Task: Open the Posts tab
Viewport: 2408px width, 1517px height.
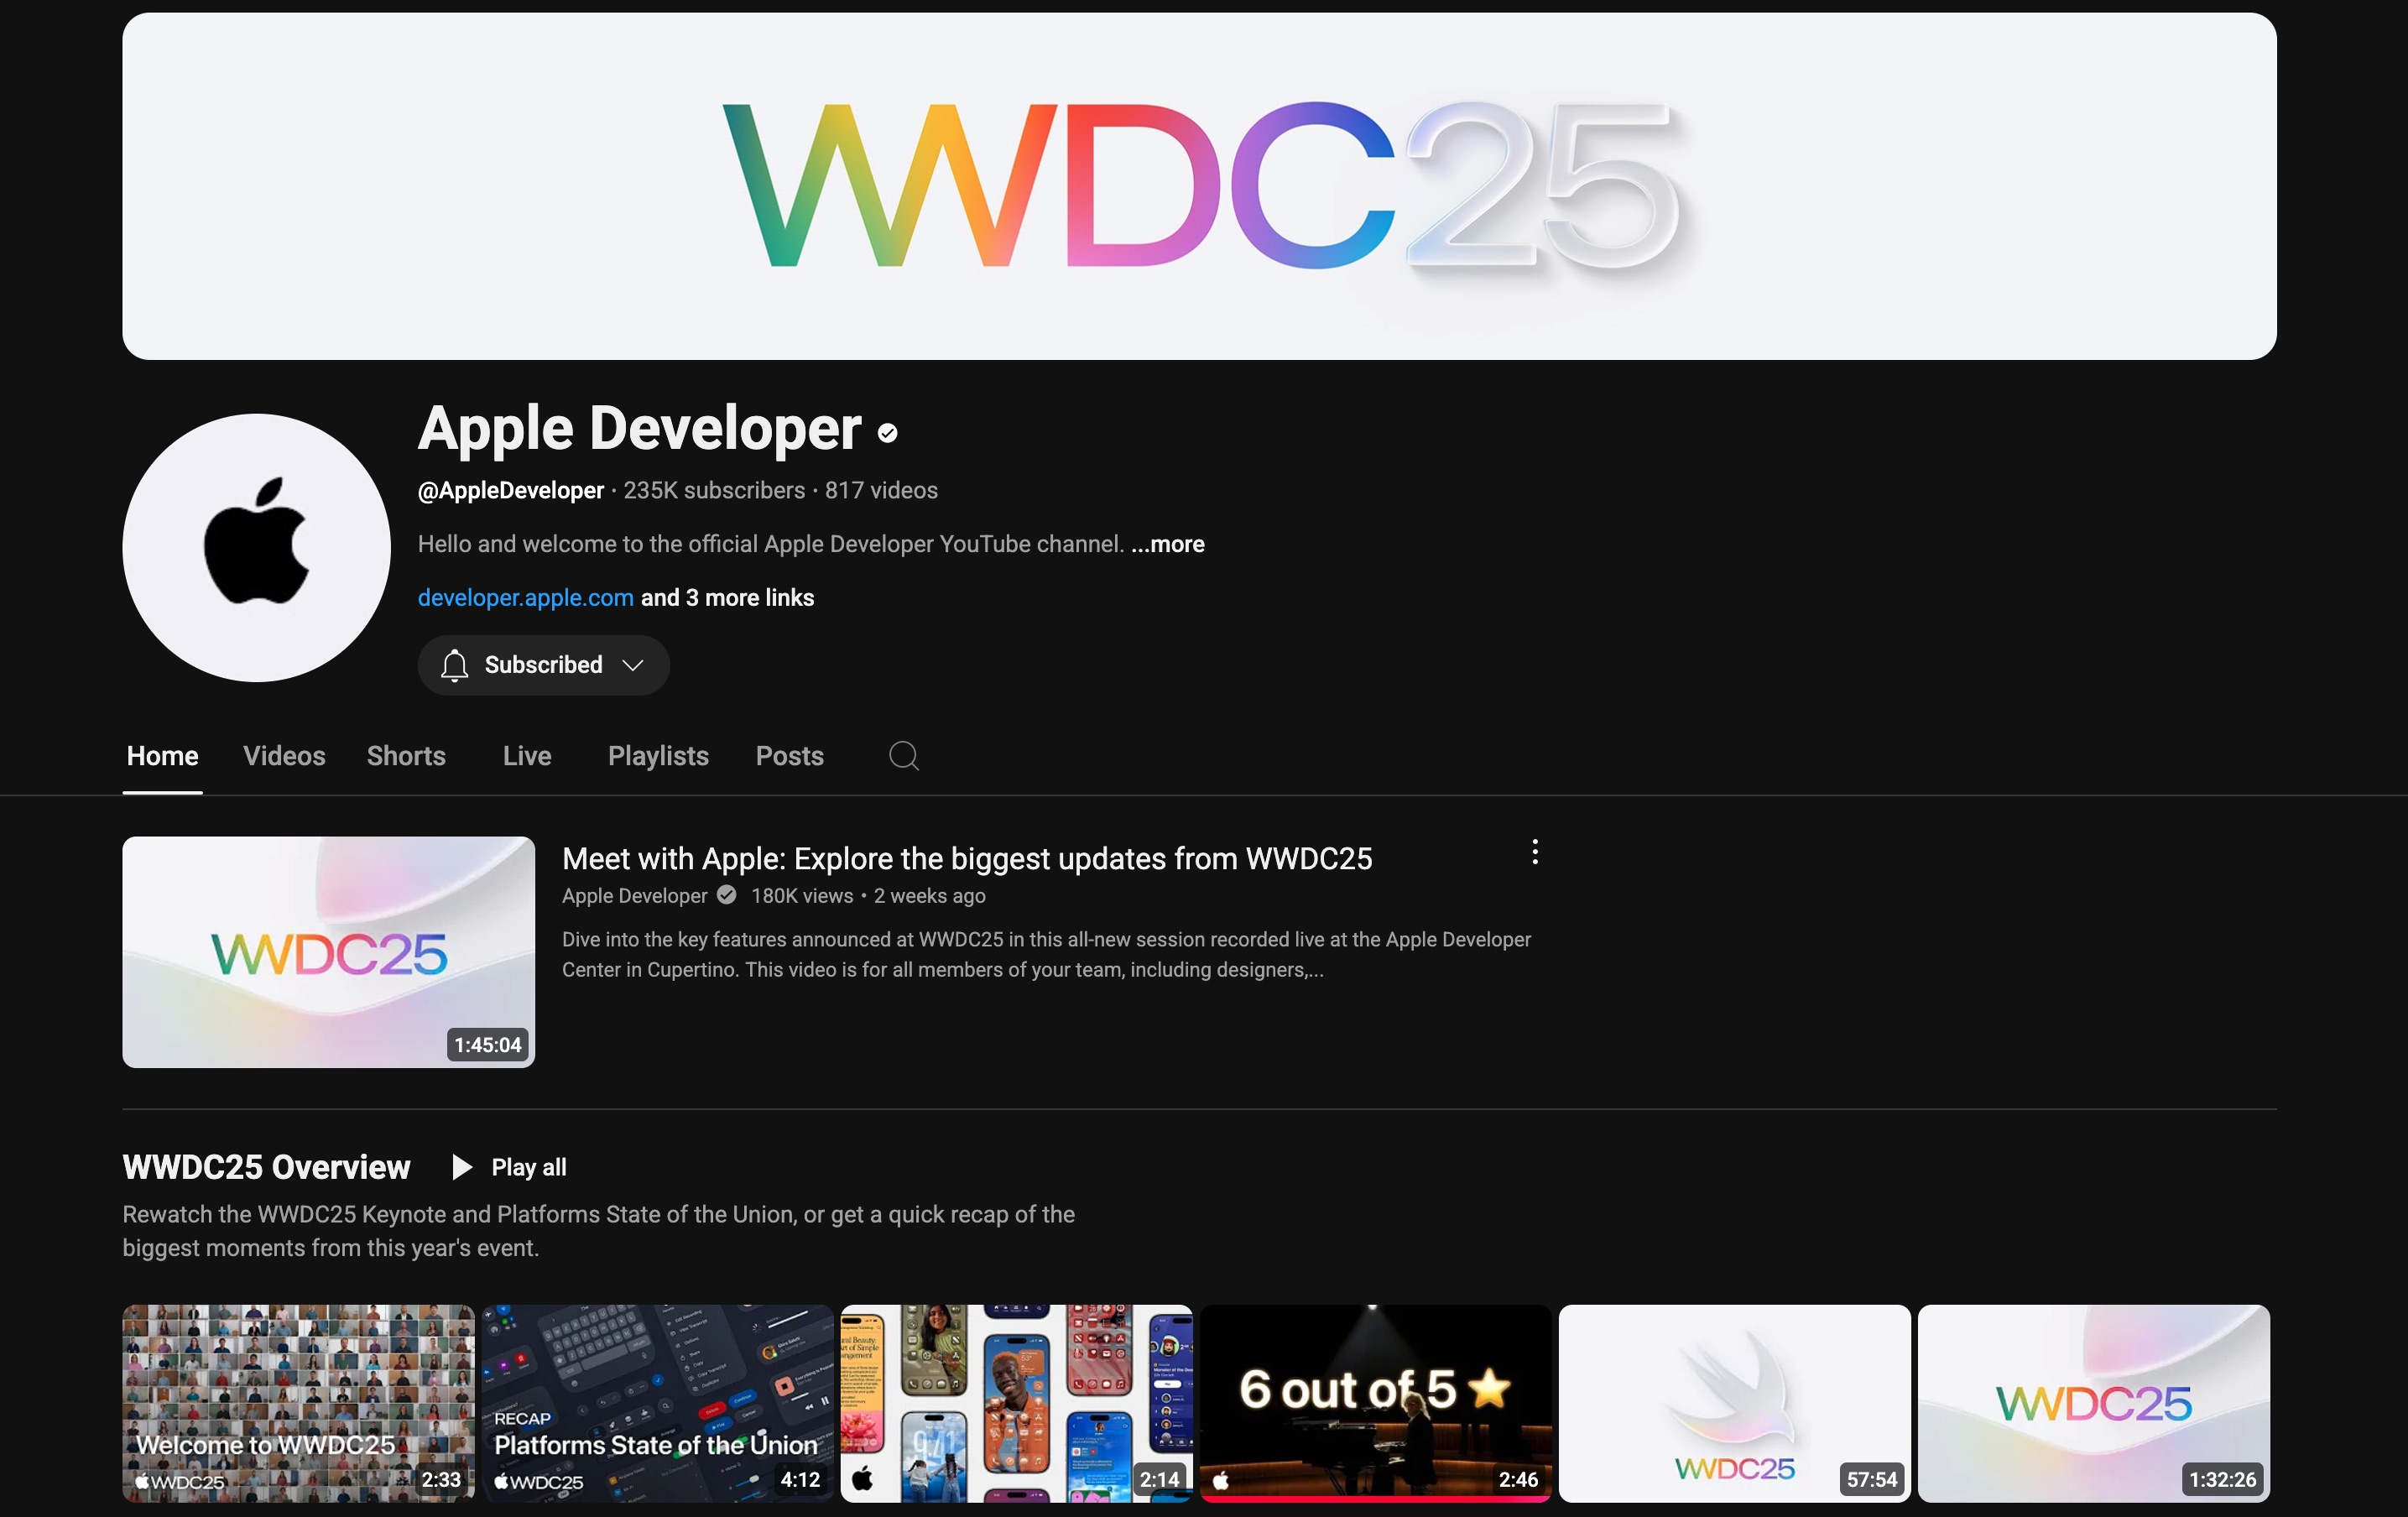Action: click(789, 756)
